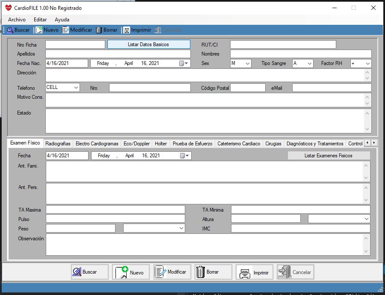385x295 pixels.
Task: Open the Ayuda menu
Action: click(62, 20)
